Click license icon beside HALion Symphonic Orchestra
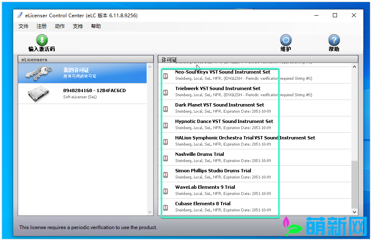 pyautogui.click(x=166, y=141)
